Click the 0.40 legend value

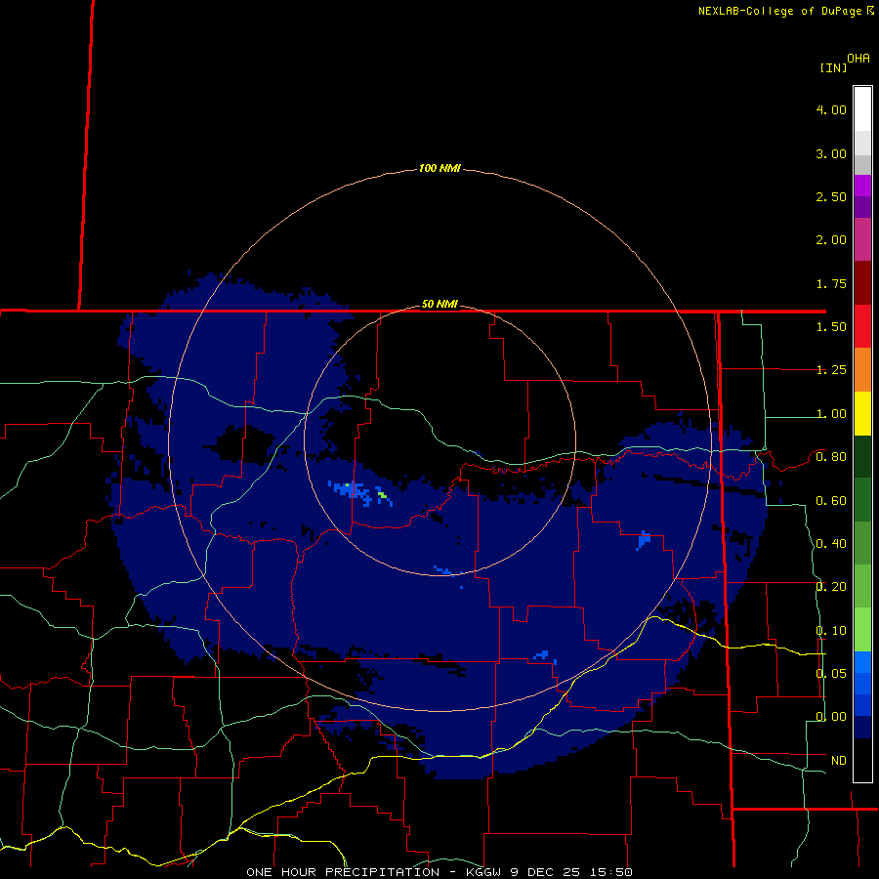(x=831, y=544)
